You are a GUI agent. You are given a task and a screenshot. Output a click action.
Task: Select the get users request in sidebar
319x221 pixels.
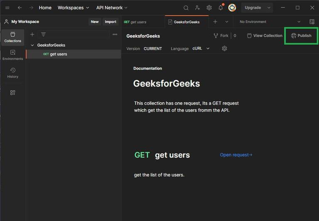[x=74, y=54]
